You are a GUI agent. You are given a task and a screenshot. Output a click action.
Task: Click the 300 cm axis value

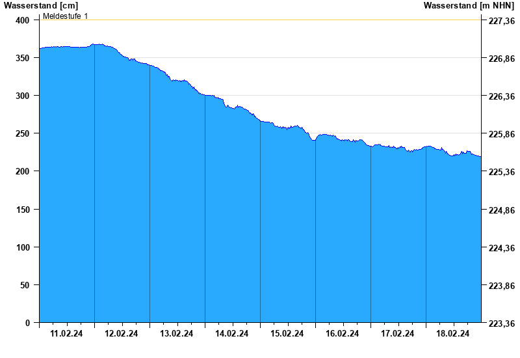[23, 96]
